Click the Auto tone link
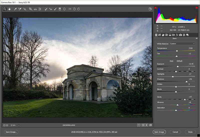The width and height of the screenshot is (200, 137). coord(171,61)
